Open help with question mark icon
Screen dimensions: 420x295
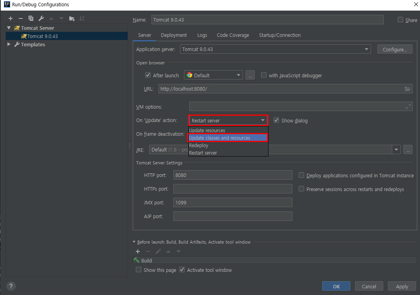pyautogui.click(x=11, y=286)
